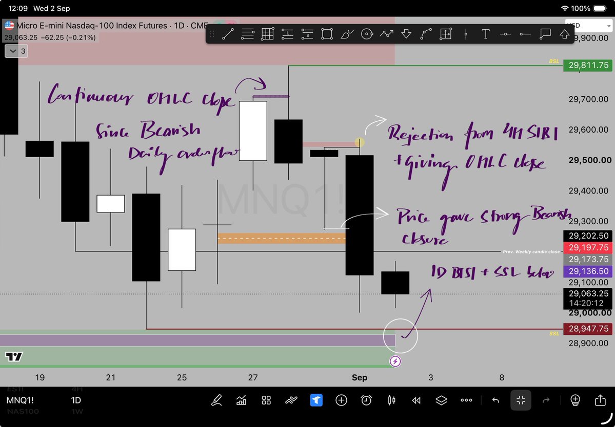Viewport: 615px width, 427px height.
Task: Select the short position tool marked S
Action: tap(307, 34)
